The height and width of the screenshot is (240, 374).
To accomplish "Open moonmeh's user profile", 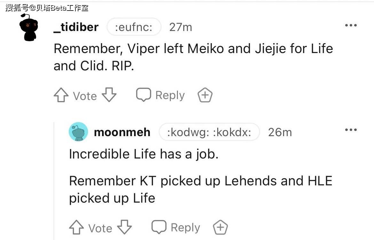I will click(x=122, y=132).
